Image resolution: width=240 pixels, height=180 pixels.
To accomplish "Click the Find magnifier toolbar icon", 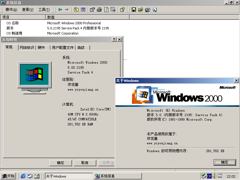I will pos(154,10).
